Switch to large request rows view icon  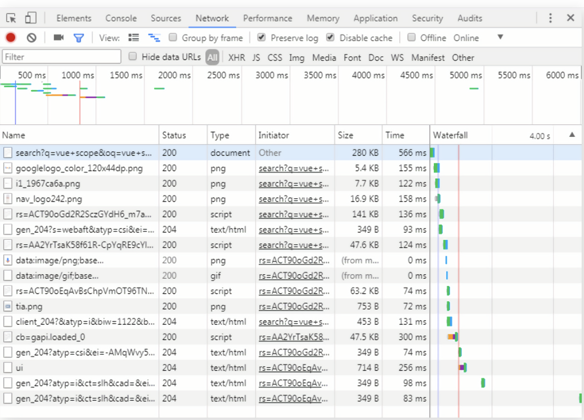tap(134, 38)
